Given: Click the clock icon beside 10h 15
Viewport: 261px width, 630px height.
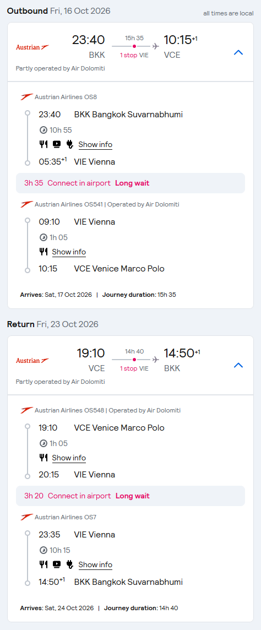Looking at the screenshot, I should [x=44, y=550].
